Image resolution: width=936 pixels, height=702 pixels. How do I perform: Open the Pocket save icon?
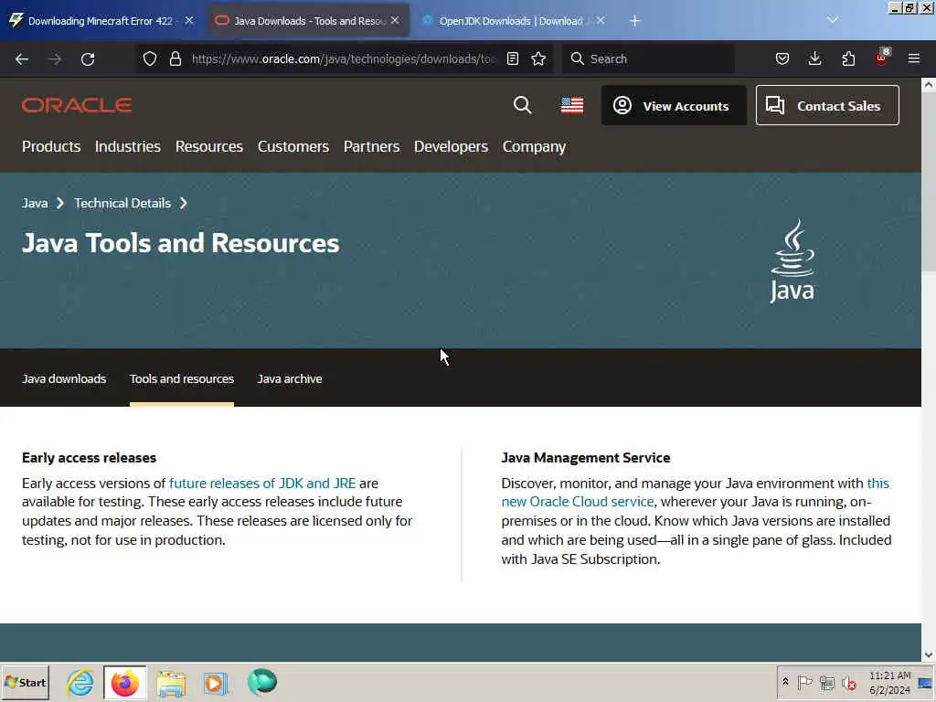point(782,58)
